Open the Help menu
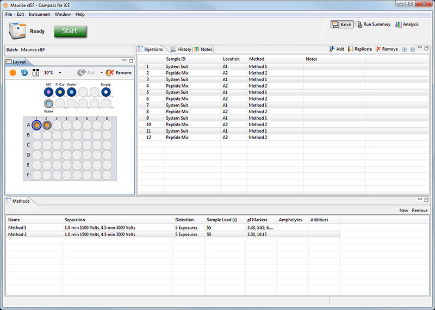 (80, 14)
